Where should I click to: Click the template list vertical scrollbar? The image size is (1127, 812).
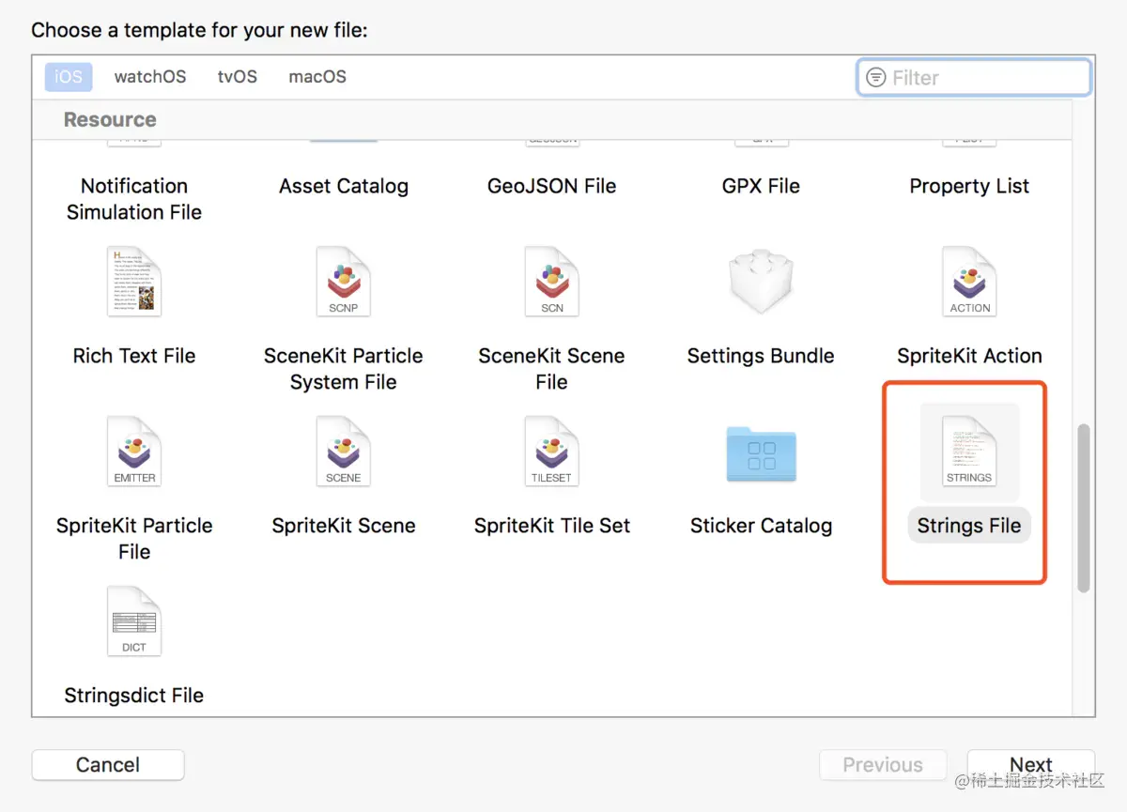[x=1083, y=507]
